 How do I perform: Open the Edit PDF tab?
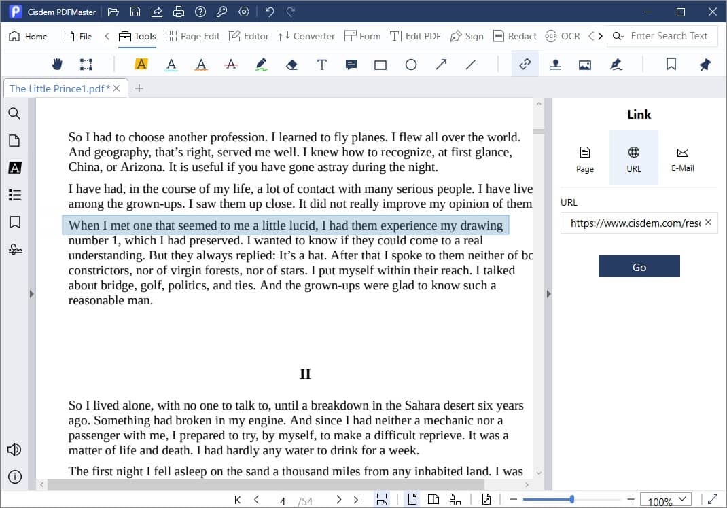click(415, 35)
